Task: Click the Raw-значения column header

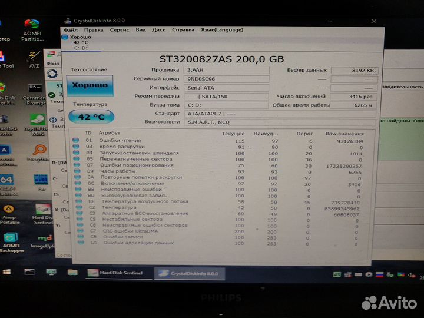Action: (x=344, y=134)
